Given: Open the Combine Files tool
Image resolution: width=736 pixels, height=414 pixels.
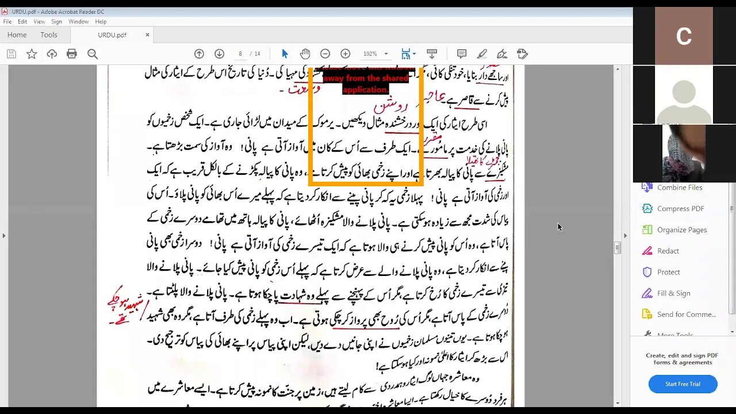Looking at the screenshot, I should point(680,187).
